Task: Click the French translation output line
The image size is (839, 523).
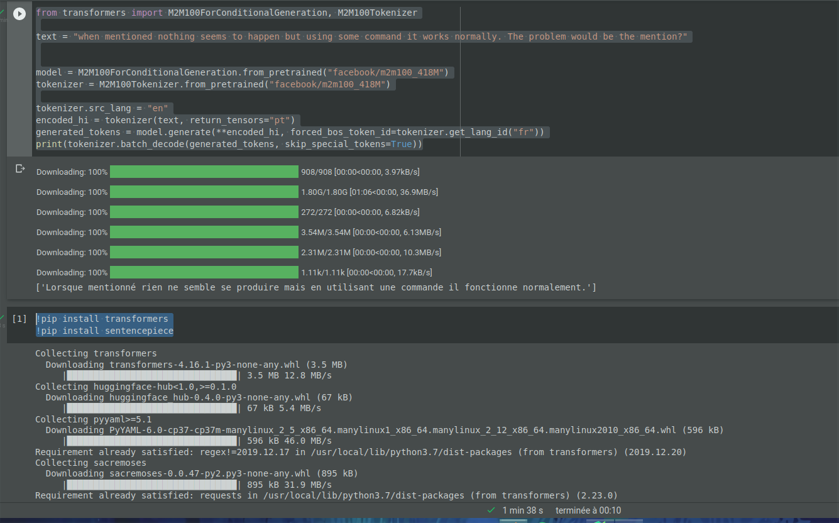Action: [x=314, y=287]
